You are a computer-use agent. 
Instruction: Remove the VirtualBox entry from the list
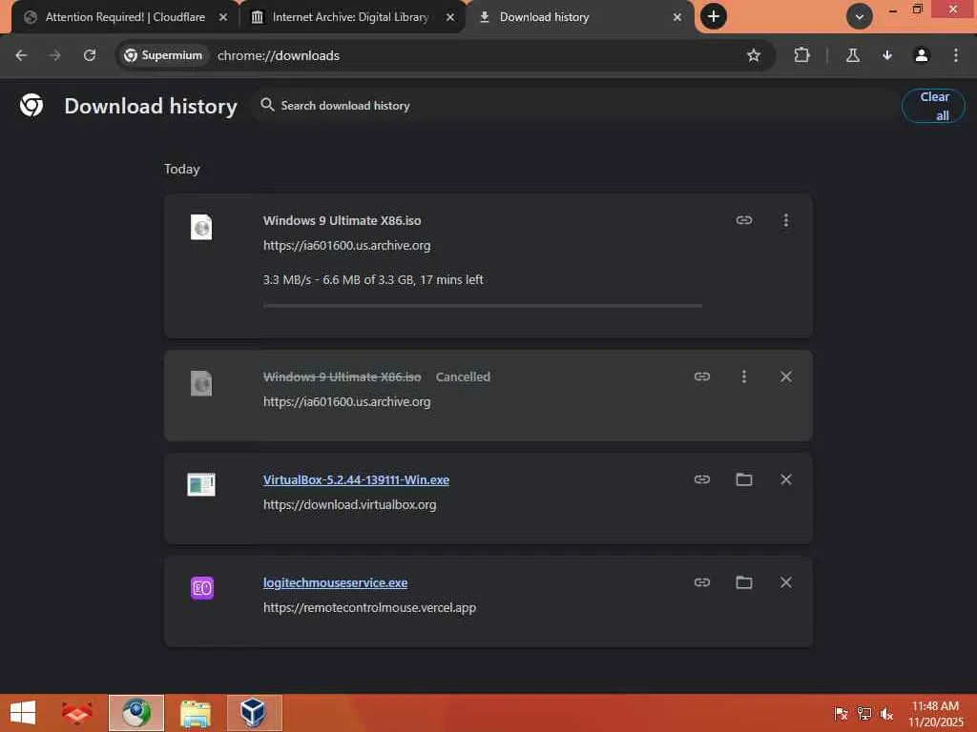[x=786, y=478]
